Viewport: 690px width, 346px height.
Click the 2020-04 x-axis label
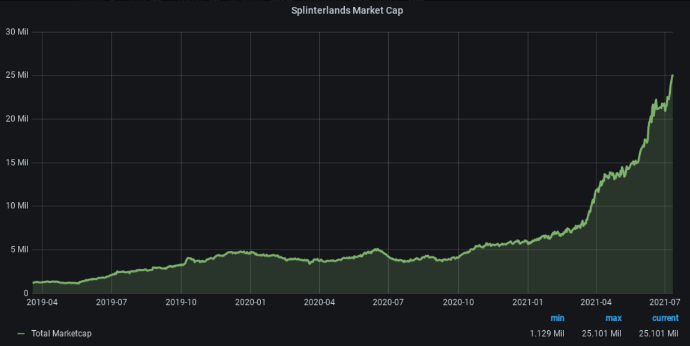(x=319, y=302)
